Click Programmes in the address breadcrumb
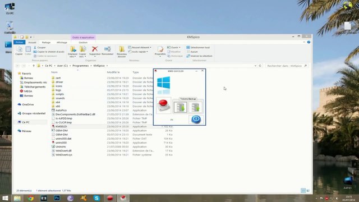Viewport: 359px width, 202px height. click(80, 66)
